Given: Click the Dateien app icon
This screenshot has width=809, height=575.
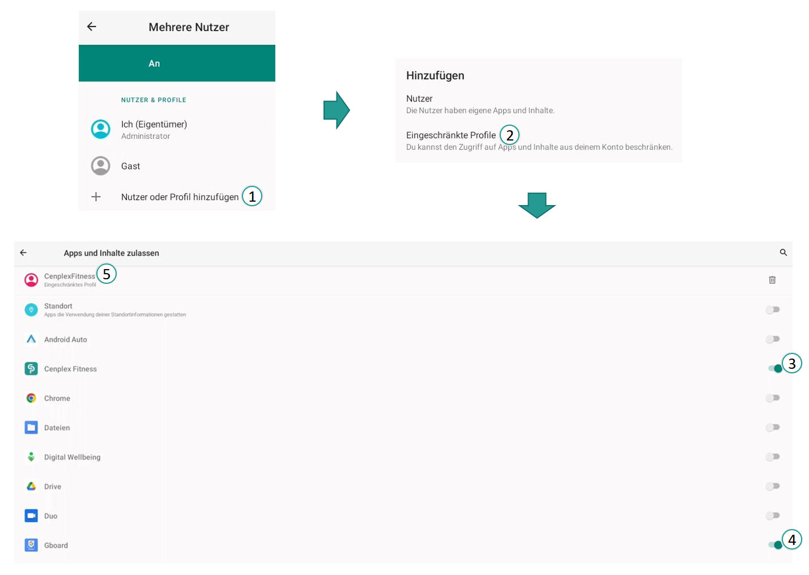Looking at the screenshot, I should pos(31,428).
